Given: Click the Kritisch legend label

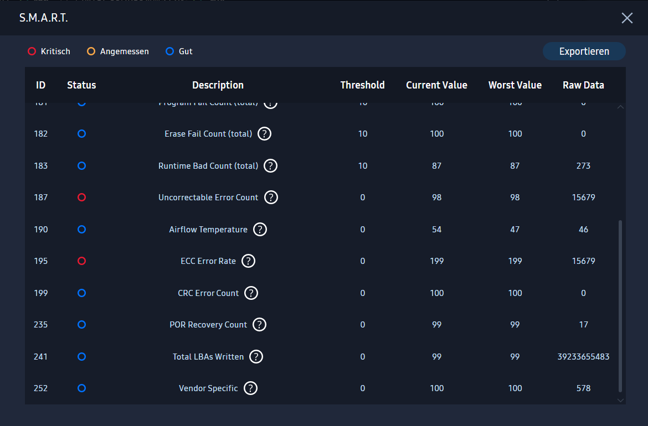Looking at the screenshot, I should pos(55,51).
